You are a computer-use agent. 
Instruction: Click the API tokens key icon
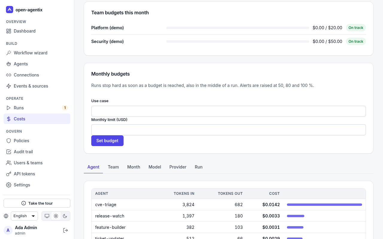click(9, 174)
